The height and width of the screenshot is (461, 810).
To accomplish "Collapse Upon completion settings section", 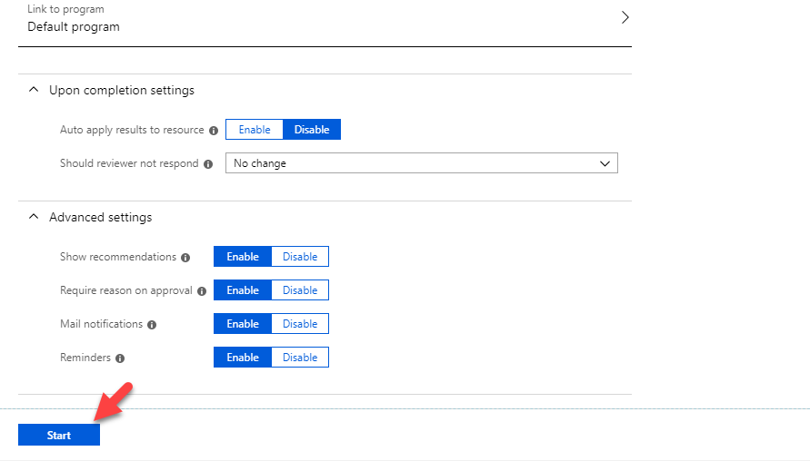I will 34,90.
